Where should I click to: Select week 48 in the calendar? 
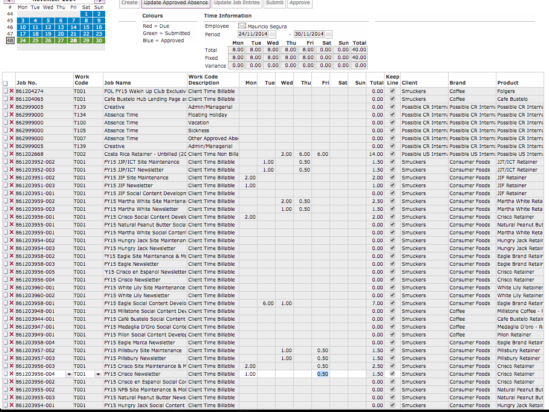coord(10,40)
